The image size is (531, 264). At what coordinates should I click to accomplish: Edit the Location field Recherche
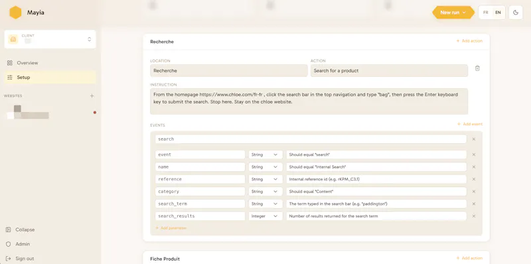pos(229,71)
